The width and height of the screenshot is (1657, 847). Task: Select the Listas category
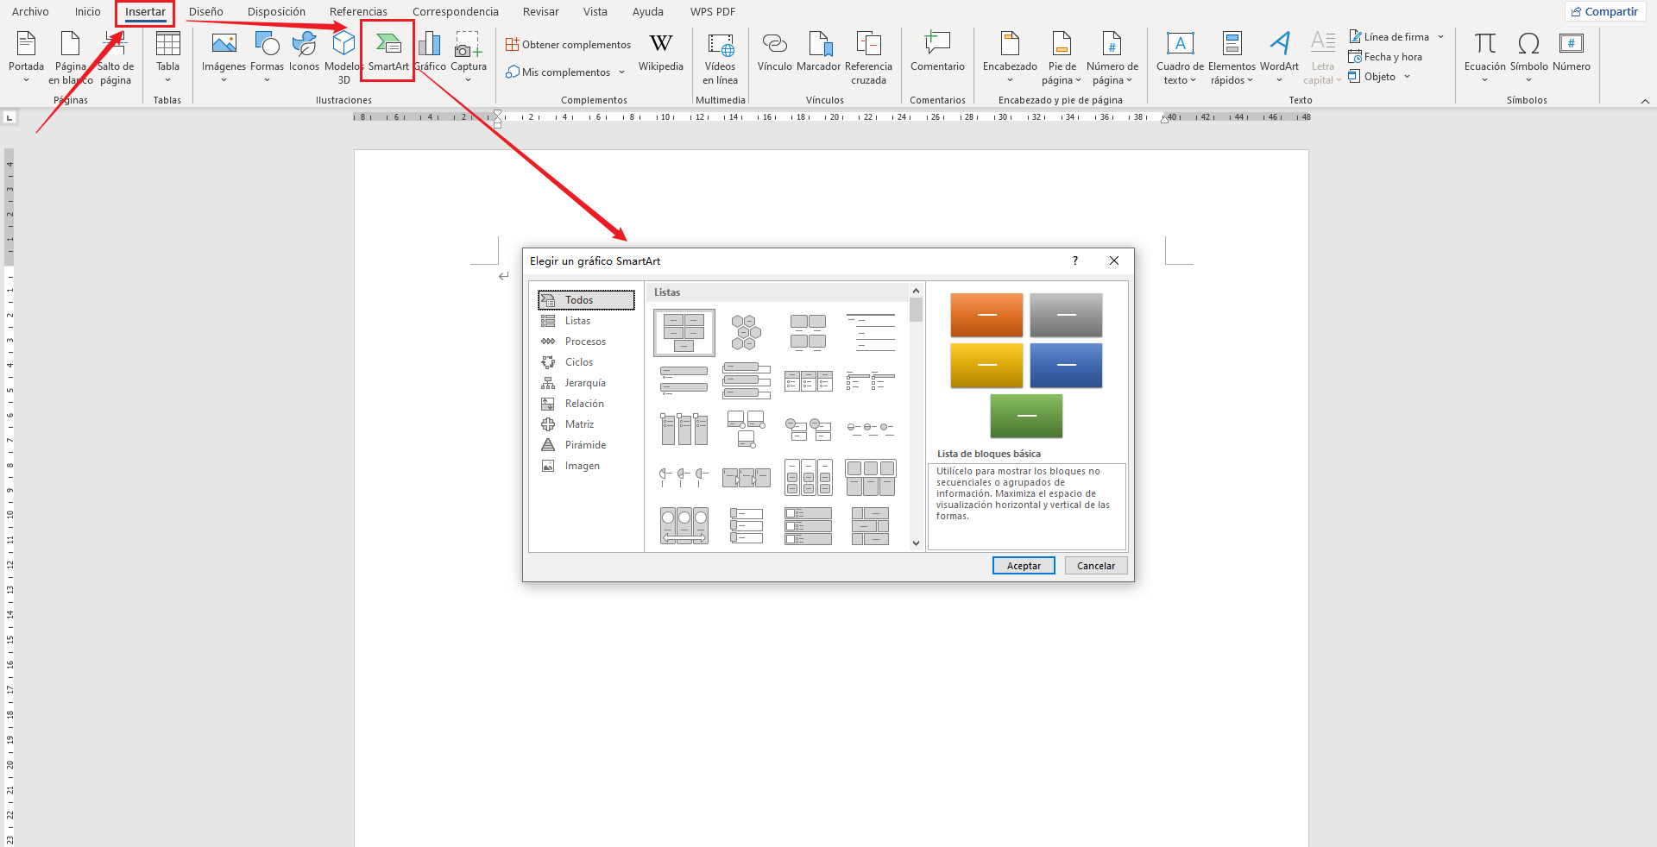pyautogui.click(x=586, y=321)
